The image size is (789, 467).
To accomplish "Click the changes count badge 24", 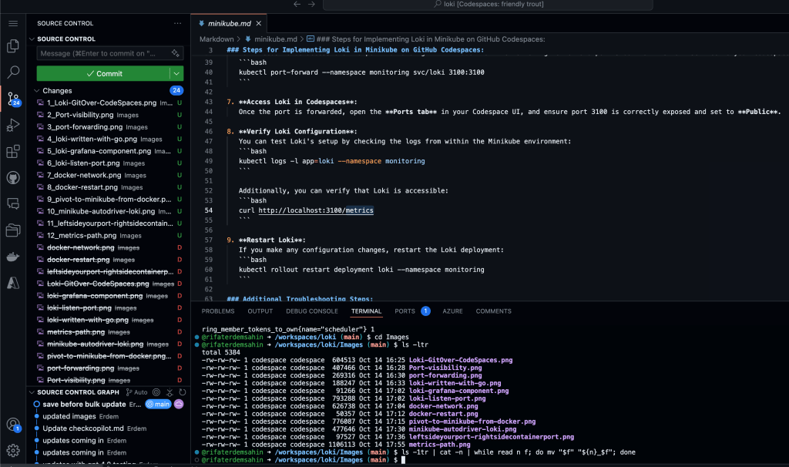I will coord(176,91).
